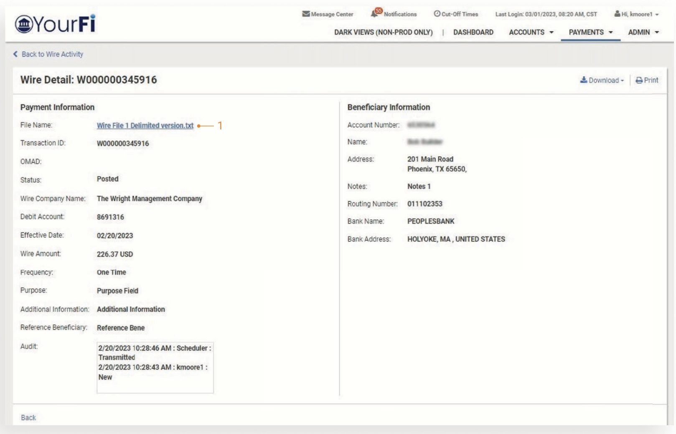Click the Print printer icon
This screenshot has width=676, height=434.
(639, 80)
